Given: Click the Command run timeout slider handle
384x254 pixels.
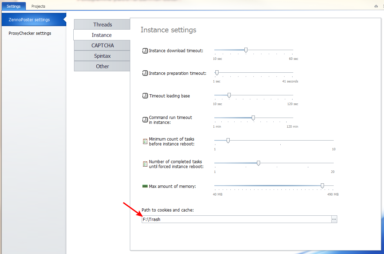Looking at the screenshot, I should pyautogui.click(x=253, y=118).
